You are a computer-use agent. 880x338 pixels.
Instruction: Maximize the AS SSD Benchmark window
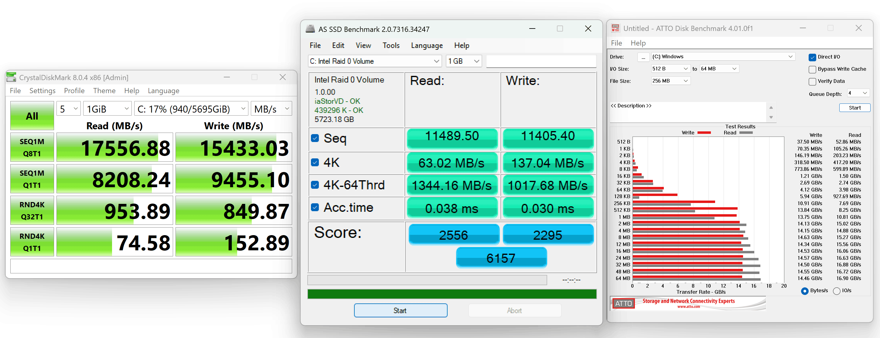560,29
